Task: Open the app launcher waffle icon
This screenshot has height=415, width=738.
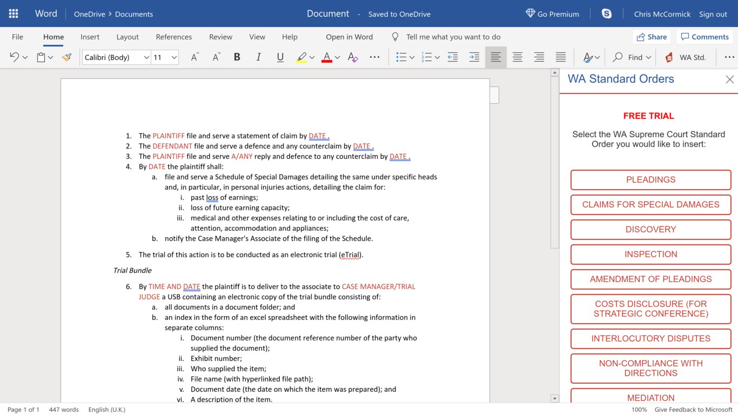Action: tap(14, 14)
